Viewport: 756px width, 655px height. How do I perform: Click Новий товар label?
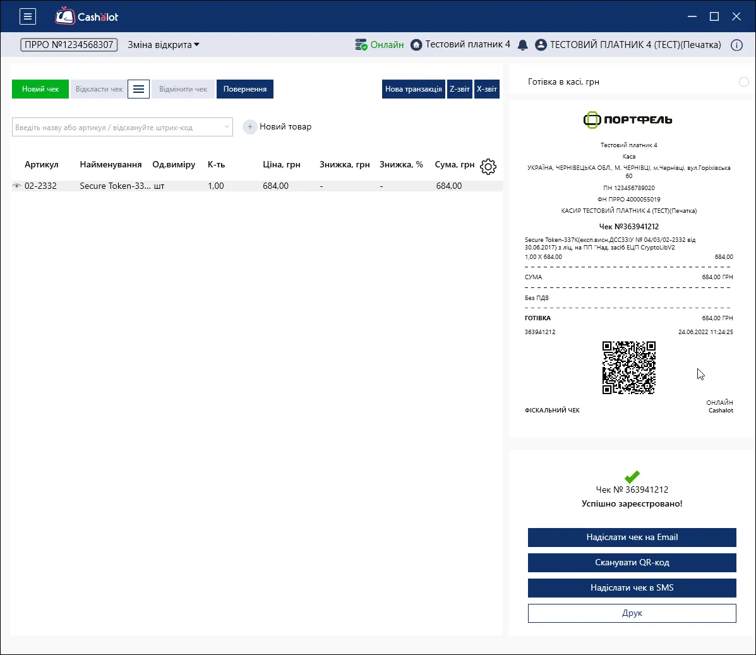coord(285,127)
